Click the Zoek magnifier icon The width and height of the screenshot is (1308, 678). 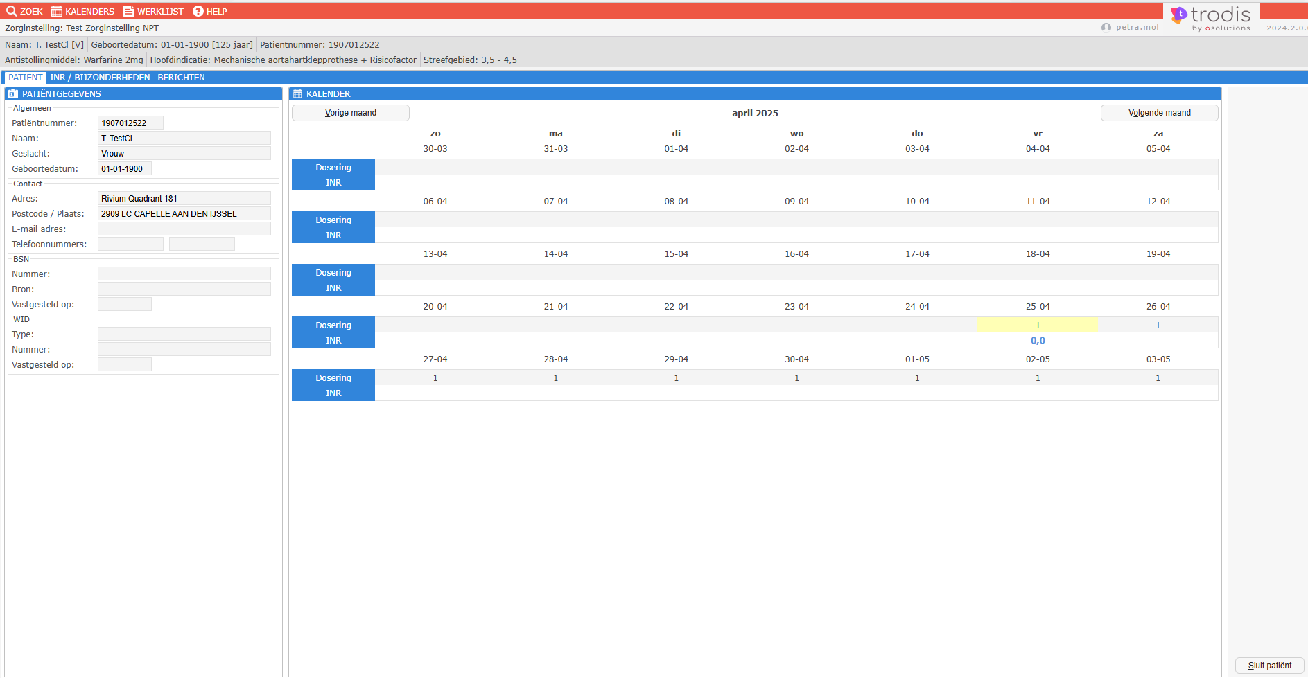(x=11, y=11)
